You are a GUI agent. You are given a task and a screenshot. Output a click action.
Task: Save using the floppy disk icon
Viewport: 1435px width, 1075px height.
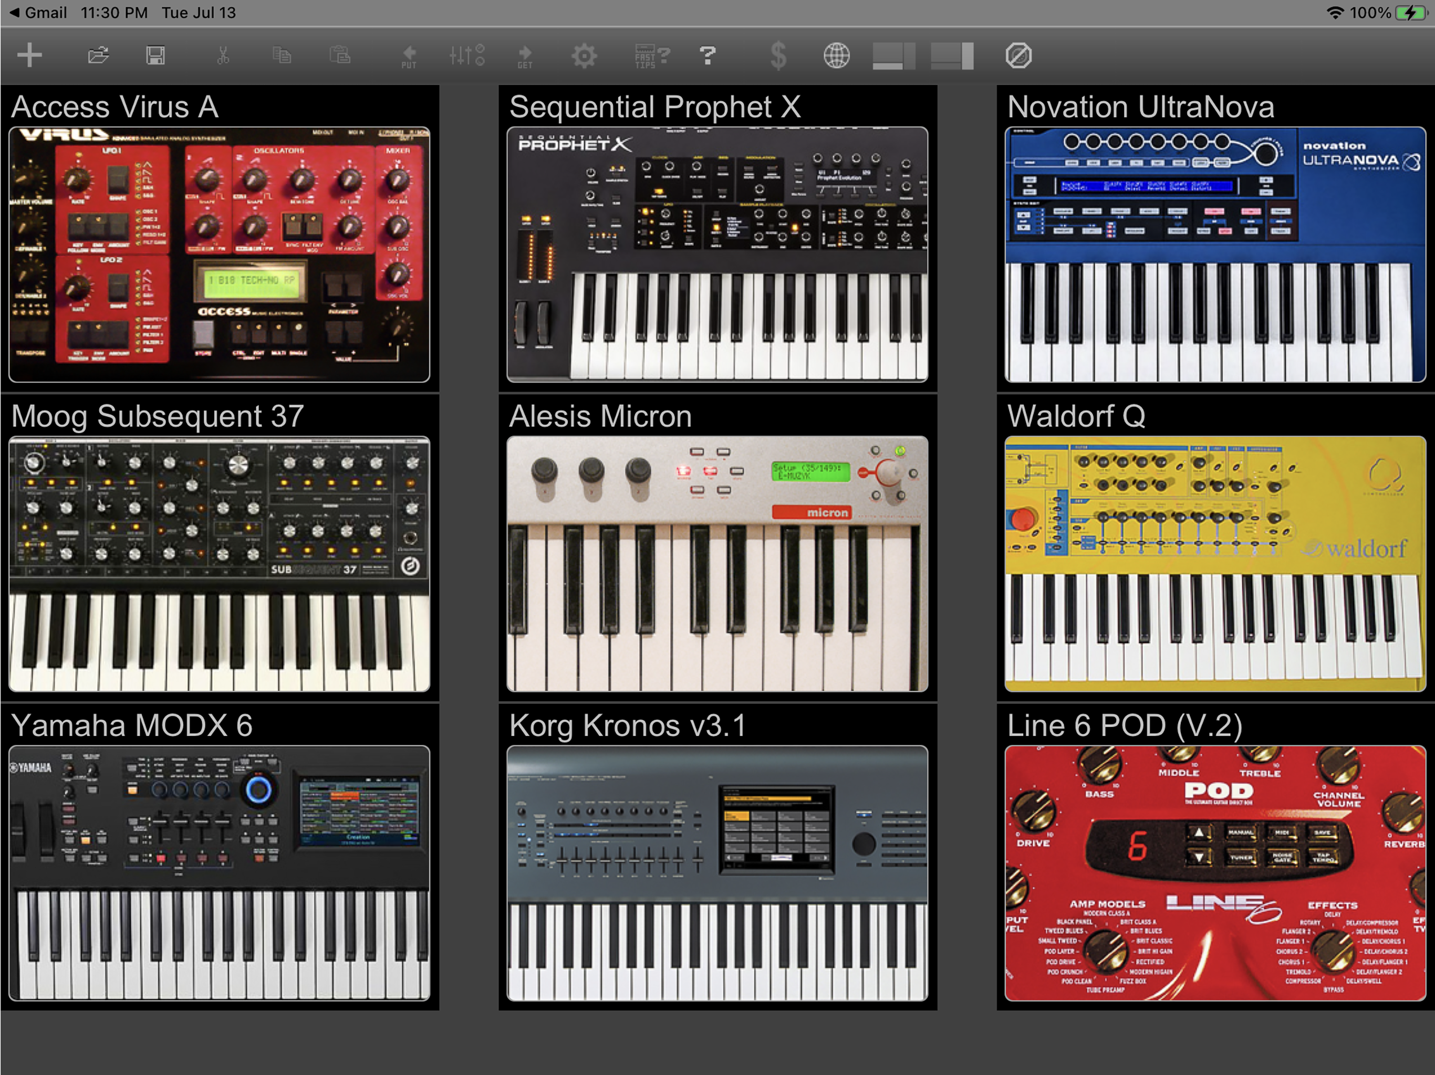pos(155,55)
